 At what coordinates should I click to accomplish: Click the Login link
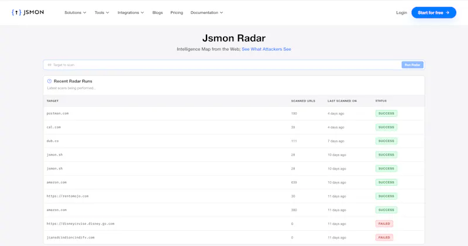pos(401,12)
